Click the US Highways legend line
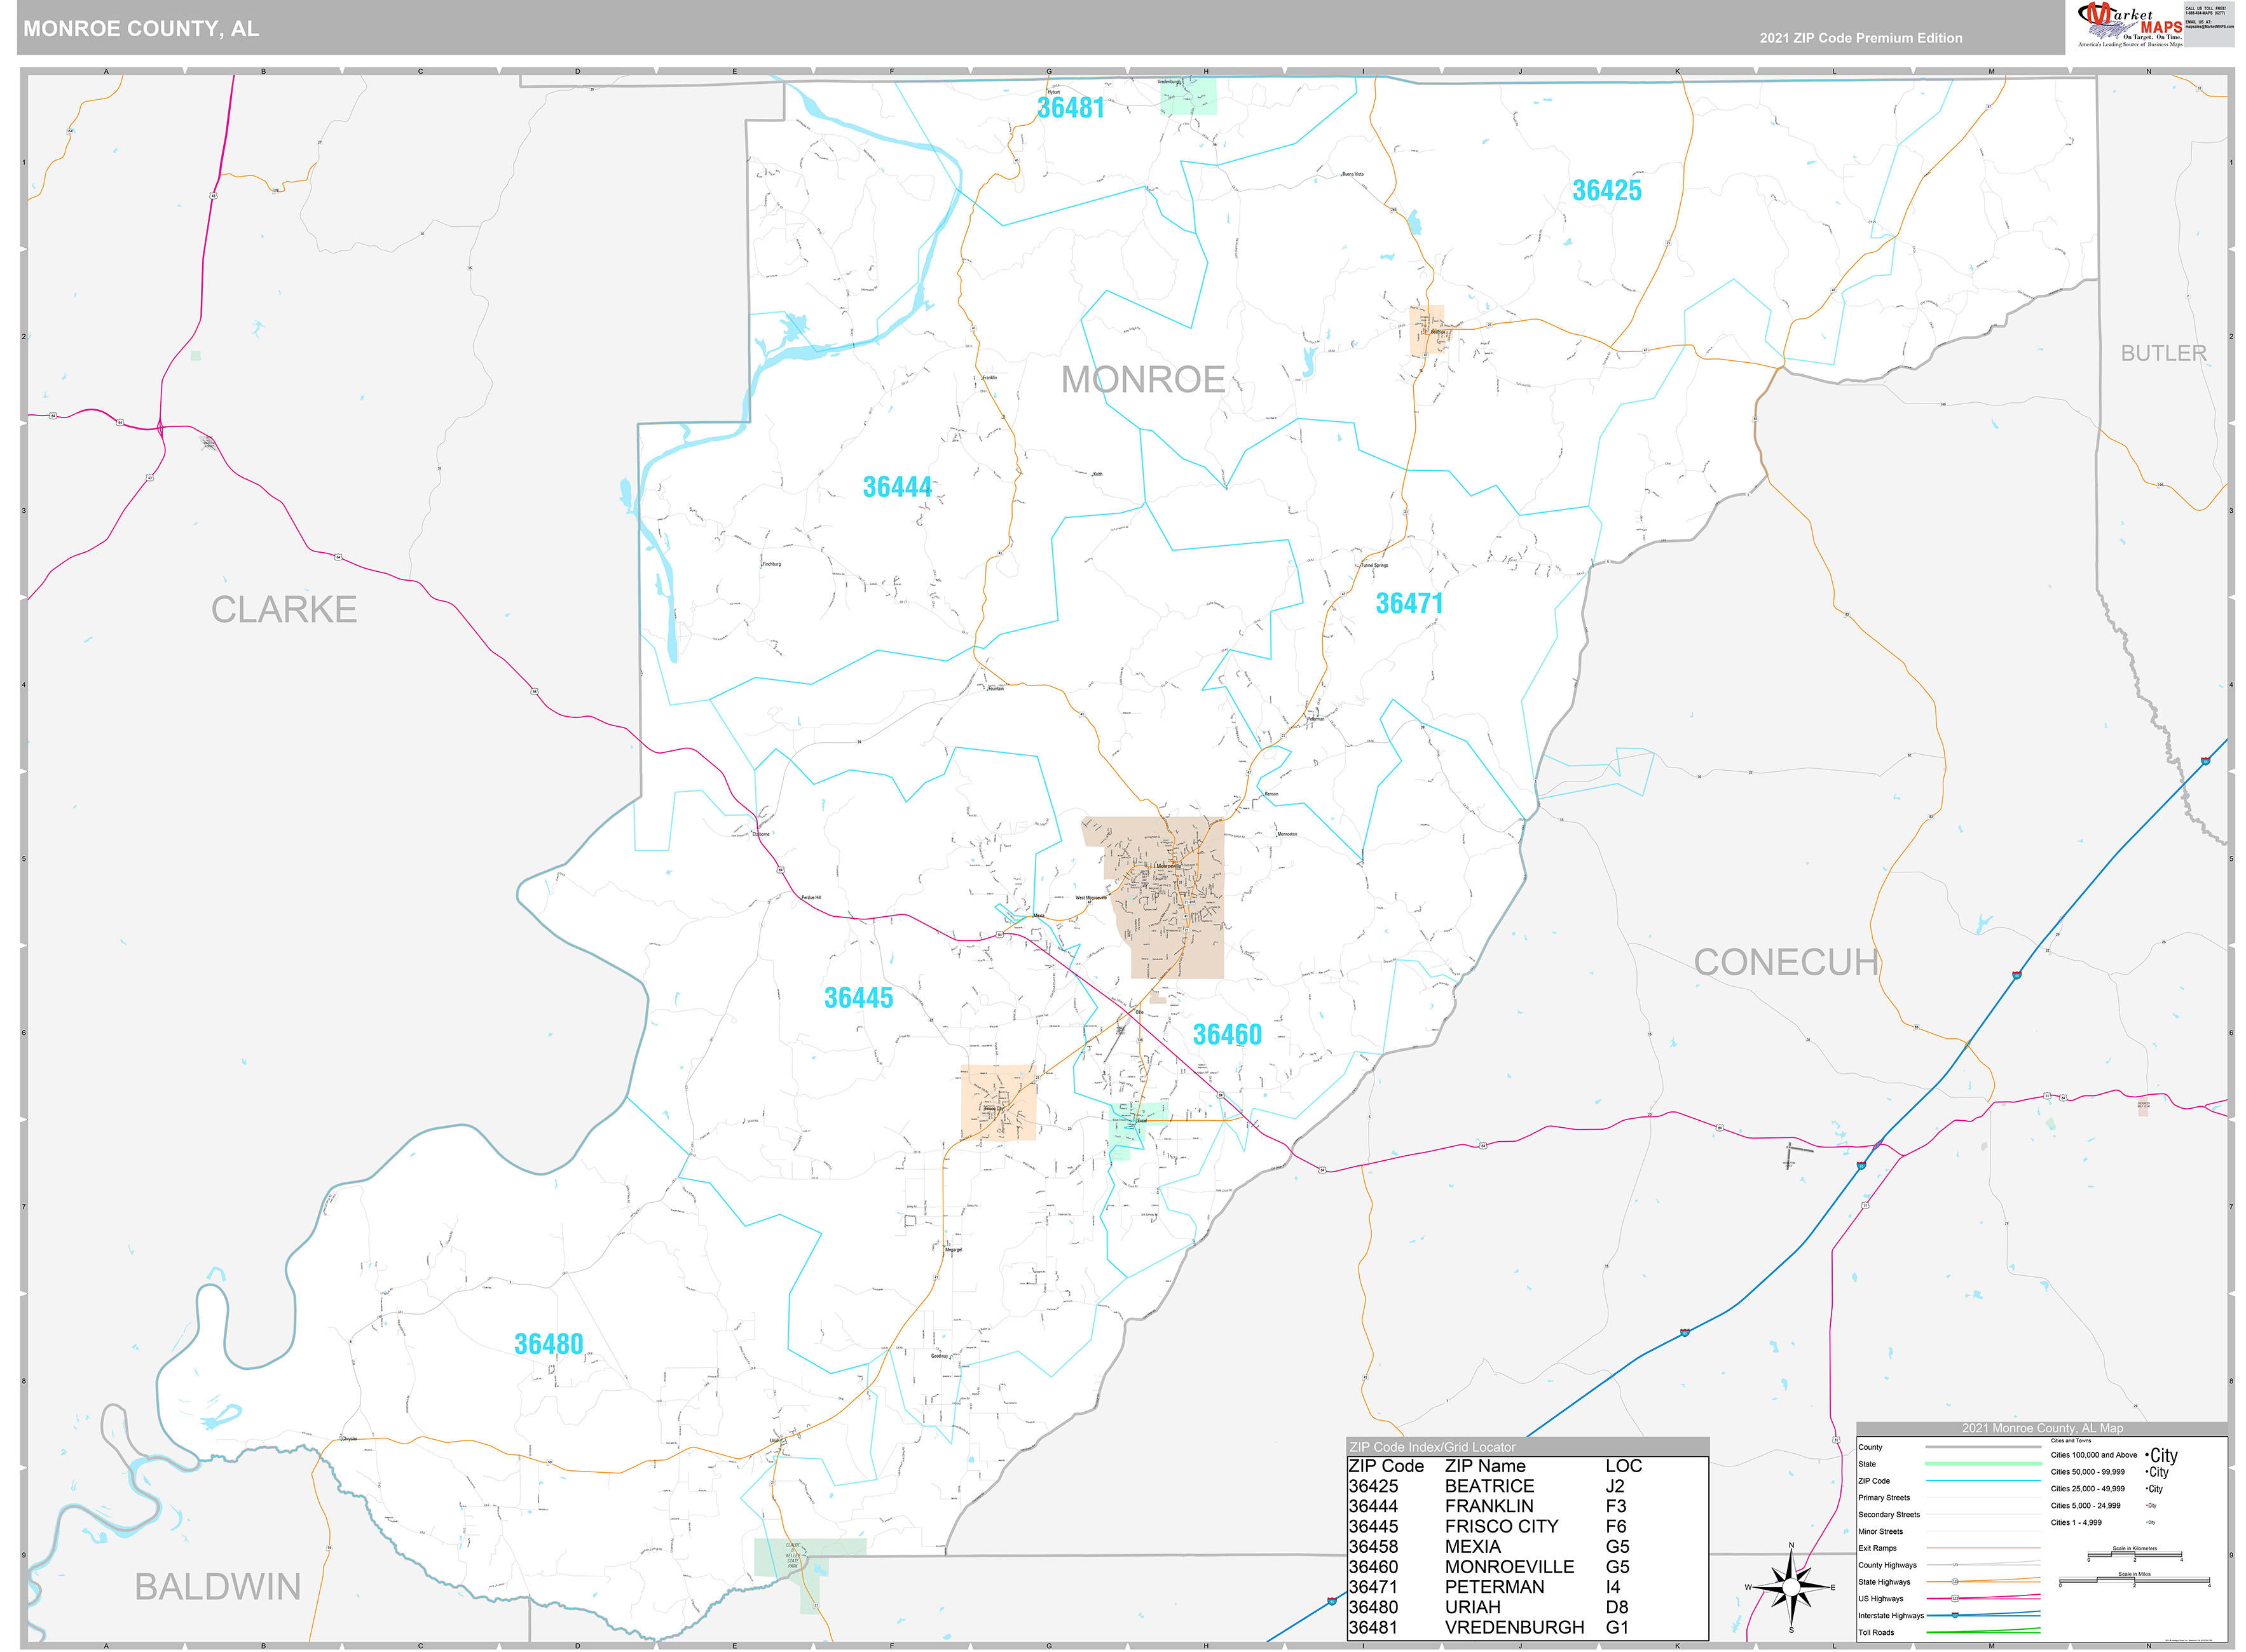The image size is (2246, 1652). 1983,1598
